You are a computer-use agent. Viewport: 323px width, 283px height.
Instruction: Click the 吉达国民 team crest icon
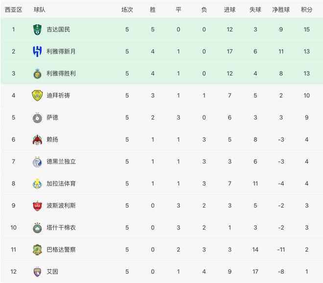coord(37,29)
